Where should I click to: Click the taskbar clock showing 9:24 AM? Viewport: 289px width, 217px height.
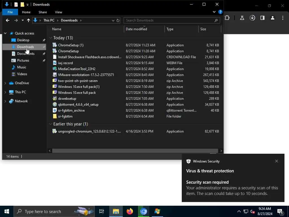click(265, 211)
